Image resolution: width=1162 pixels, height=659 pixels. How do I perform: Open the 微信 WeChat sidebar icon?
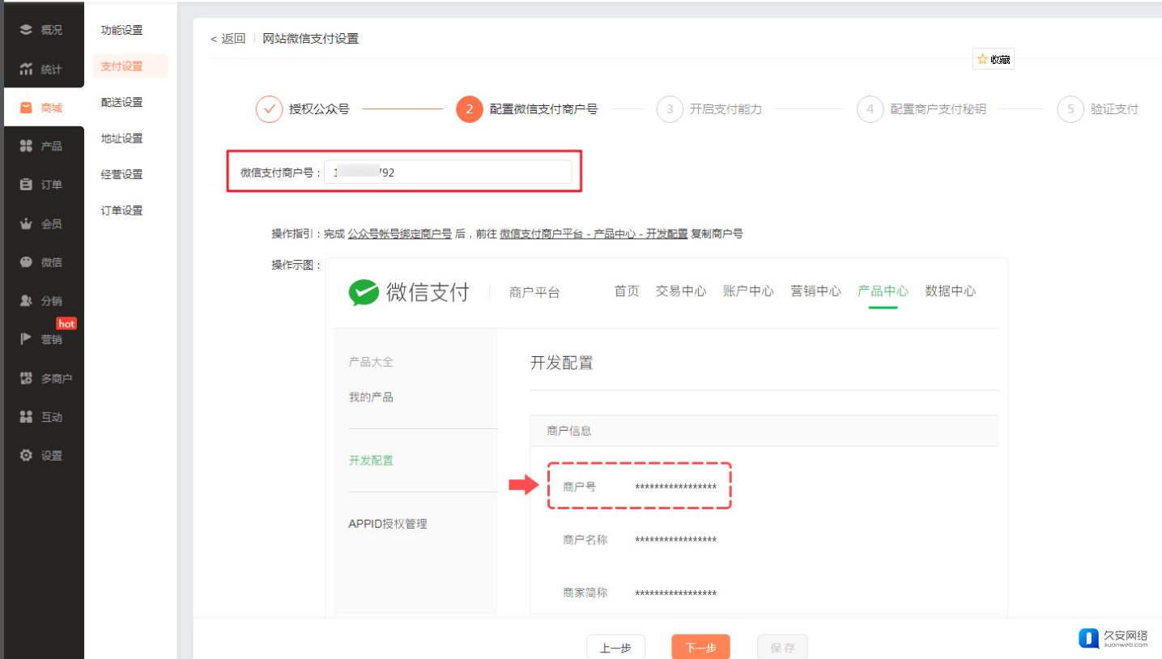click(26, 262)
